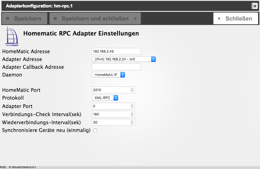Click the Schließen button
This screenshot has height=169, width=260.
[x=236, y=18]
